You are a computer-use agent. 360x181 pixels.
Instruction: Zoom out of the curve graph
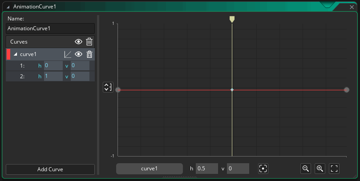pyautogui.click(x=306, y=169)
